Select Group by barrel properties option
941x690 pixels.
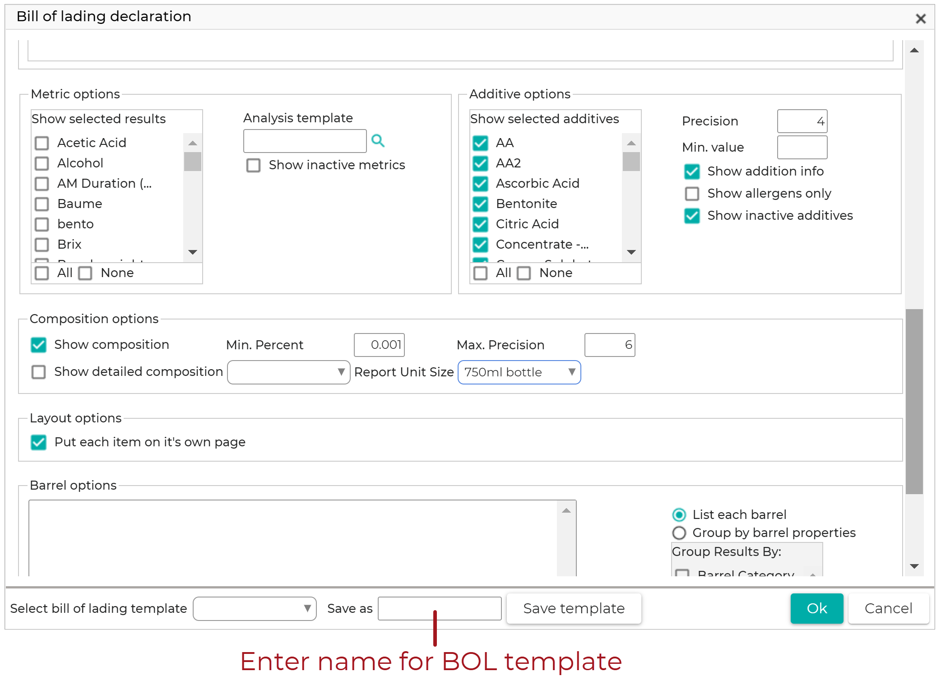click(x=679, y=533)
